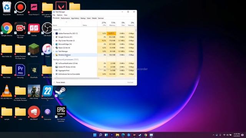This screenshot has height=138, width=246.
Task: Switch to Premiere Pro via taskbar icon
Action: point(112,135)
